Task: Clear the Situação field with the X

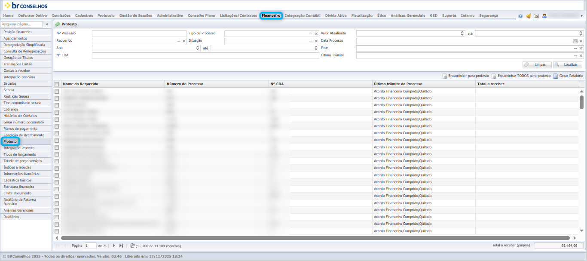Action: [316, 41]
